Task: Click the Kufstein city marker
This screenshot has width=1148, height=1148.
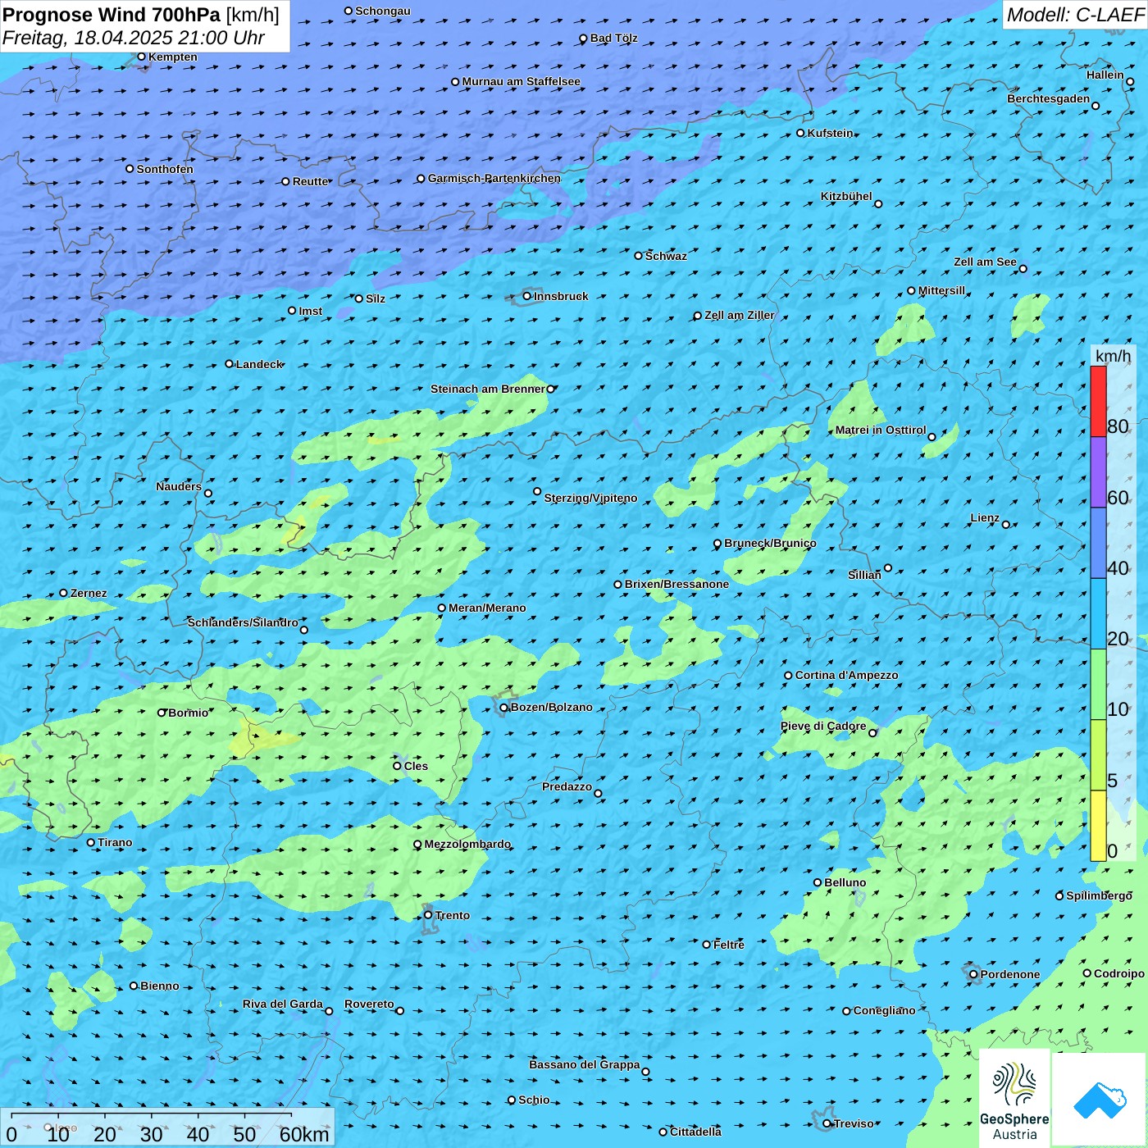Action: point(800,133)
